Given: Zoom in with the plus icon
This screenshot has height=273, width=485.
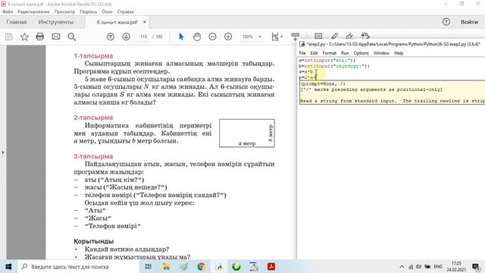Looking at the screenshot, I should click(228, 37).
